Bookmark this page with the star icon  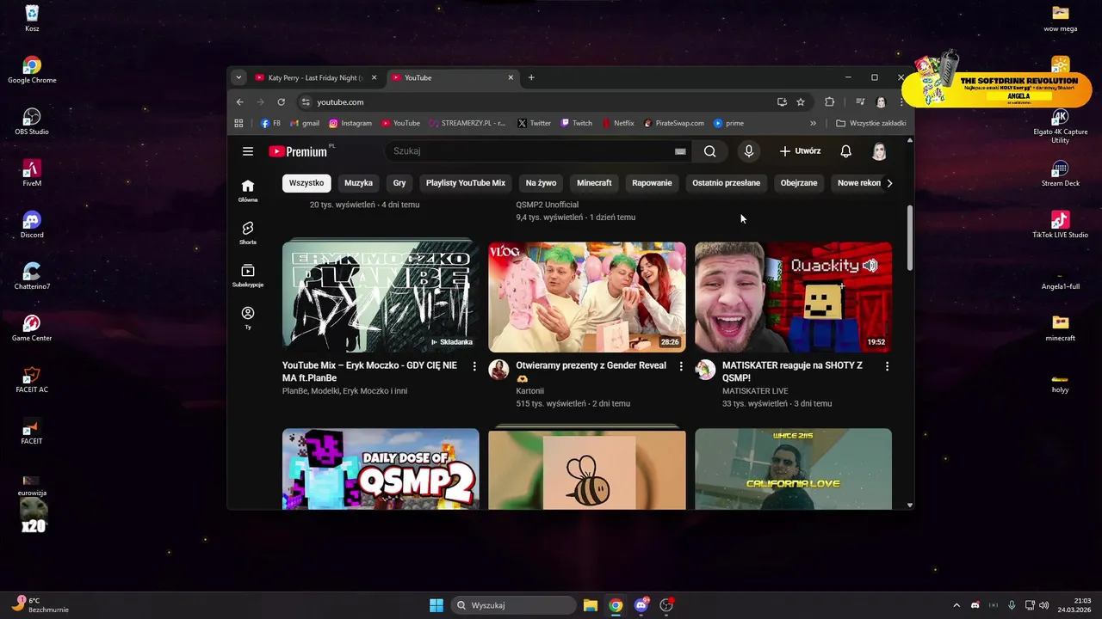click(801, 101)
